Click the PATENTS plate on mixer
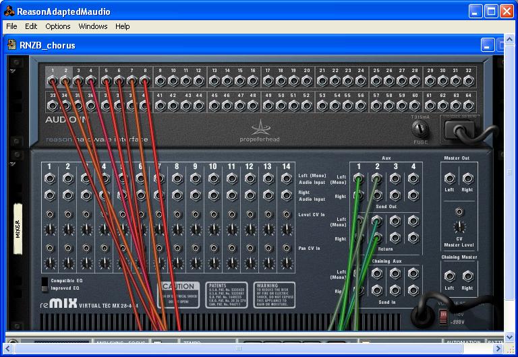This screenshot has width=518, height=357. pos(227,295)
